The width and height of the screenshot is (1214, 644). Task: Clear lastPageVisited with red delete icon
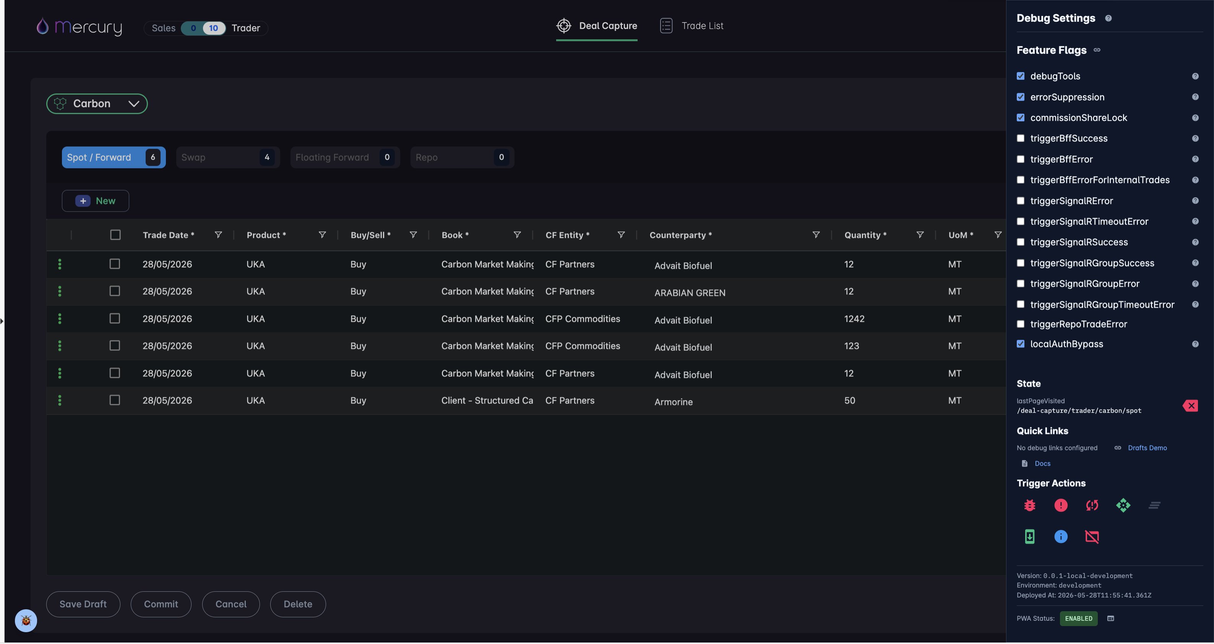point(1190,406)
